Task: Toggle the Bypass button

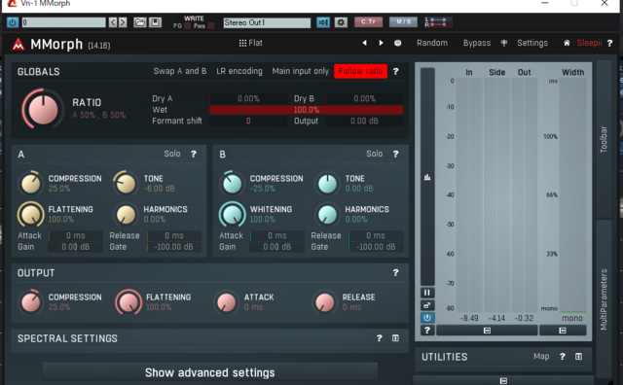Action: (x=477, y=43)
